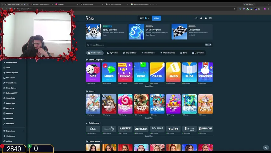Screen dimensions: 271x153
Task: Select the Stake publisher logo
Action: [x=93, y=129]
